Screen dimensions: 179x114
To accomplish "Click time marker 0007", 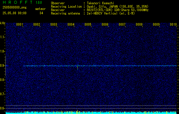I will 122,25.
